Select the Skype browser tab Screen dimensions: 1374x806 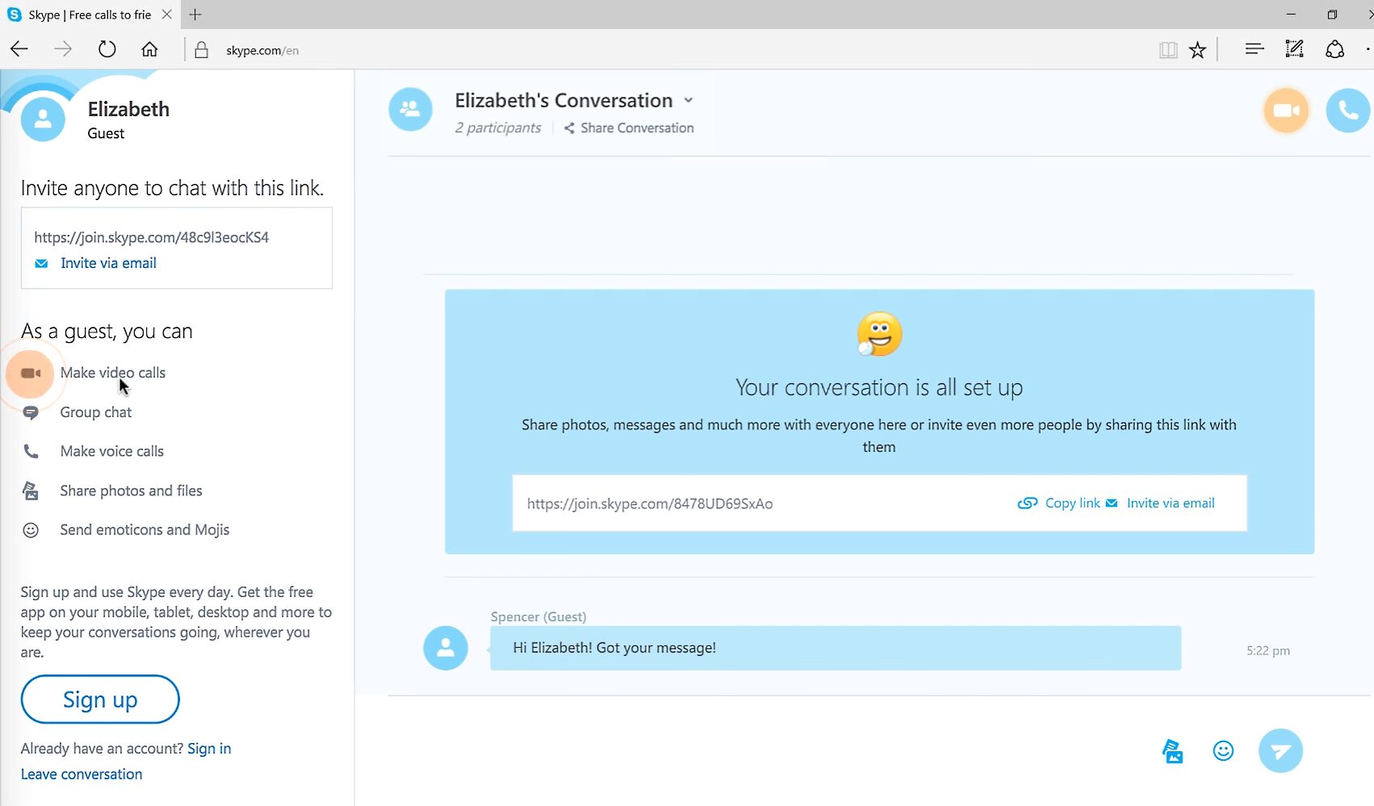pos(89,15)
